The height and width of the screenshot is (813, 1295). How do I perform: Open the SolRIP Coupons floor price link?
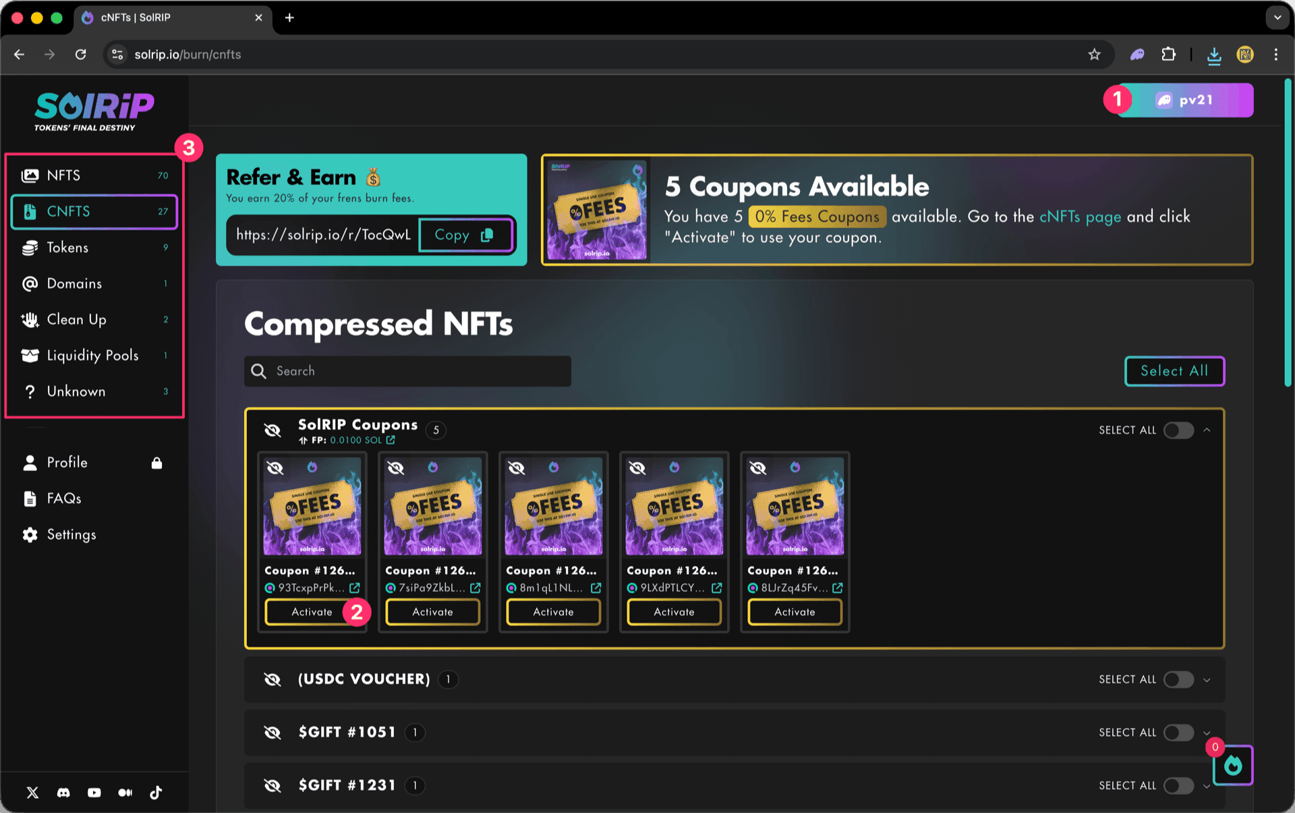pos(363,440)
